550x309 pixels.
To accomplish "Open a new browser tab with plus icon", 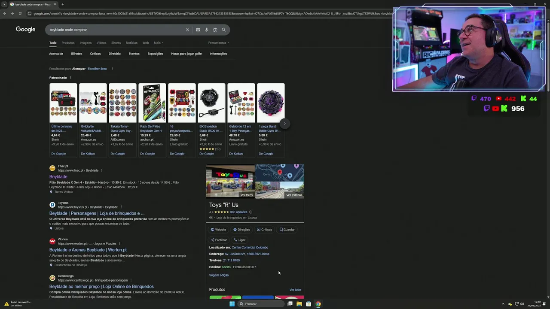I will point(62,4).
